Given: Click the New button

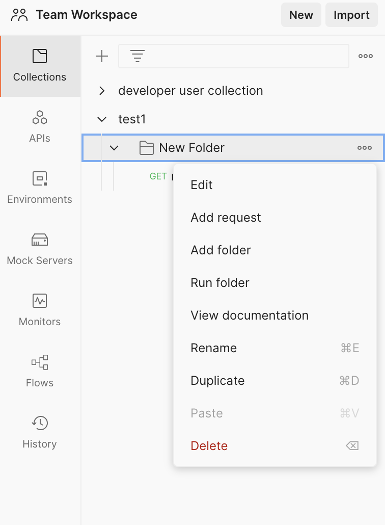Looking at the screenshot, I should click(x=301, y=14).
